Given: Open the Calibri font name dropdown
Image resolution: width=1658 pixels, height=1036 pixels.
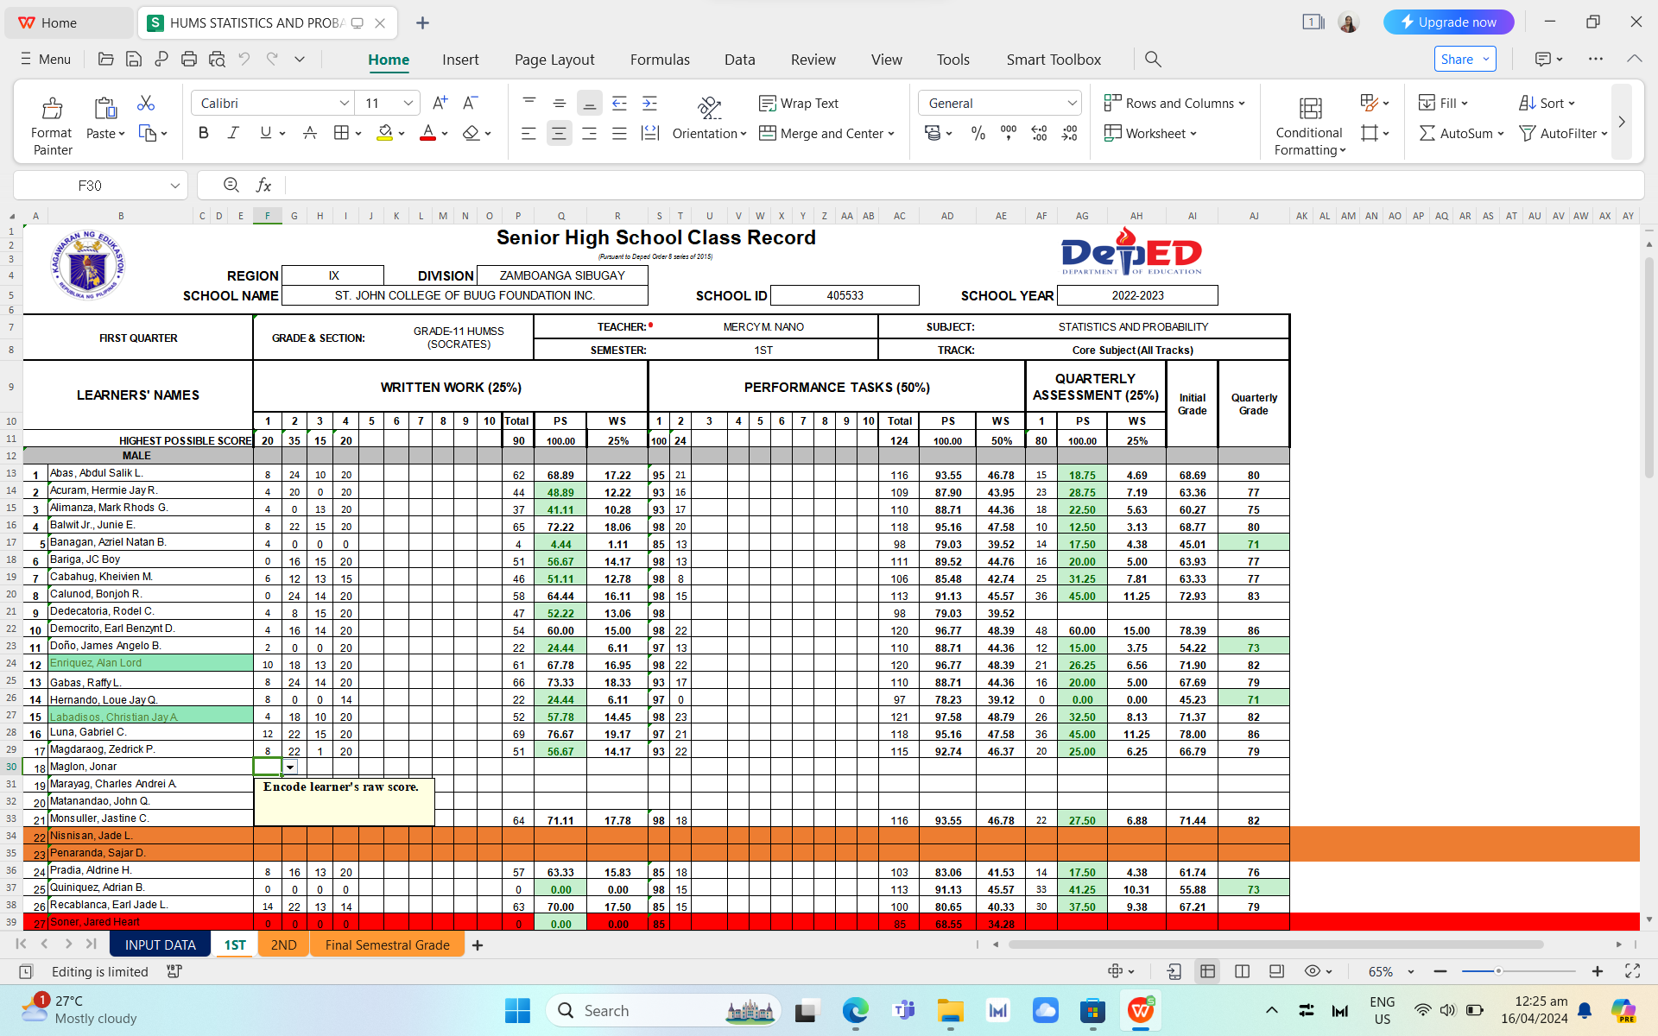Looking at the screenshot, I should pyautogui.click(x=344, y=103).
